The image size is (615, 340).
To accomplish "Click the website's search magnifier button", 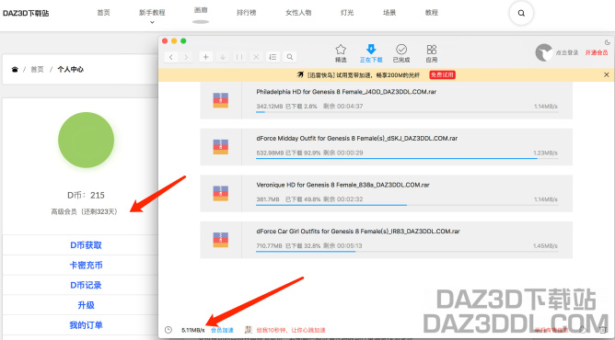I will 521,13.
